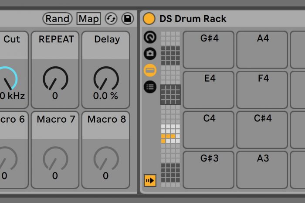Image resolution: width=305 pixels, height=203 pixels.
Task: Save the rack preset with disk icon
Action: pos(128,19)
